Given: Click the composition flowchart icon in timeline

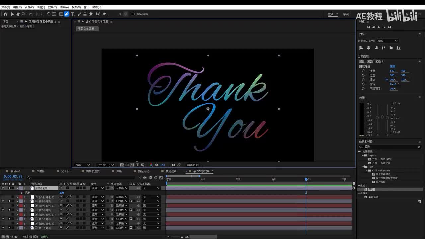Looking at the screenshot, I should pos(140,178).
